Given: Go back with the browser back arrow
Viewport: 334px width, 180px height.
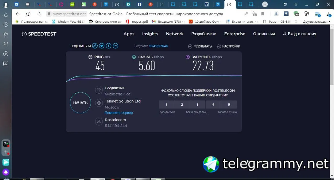Looking at the screenshot, I should 17,14.
